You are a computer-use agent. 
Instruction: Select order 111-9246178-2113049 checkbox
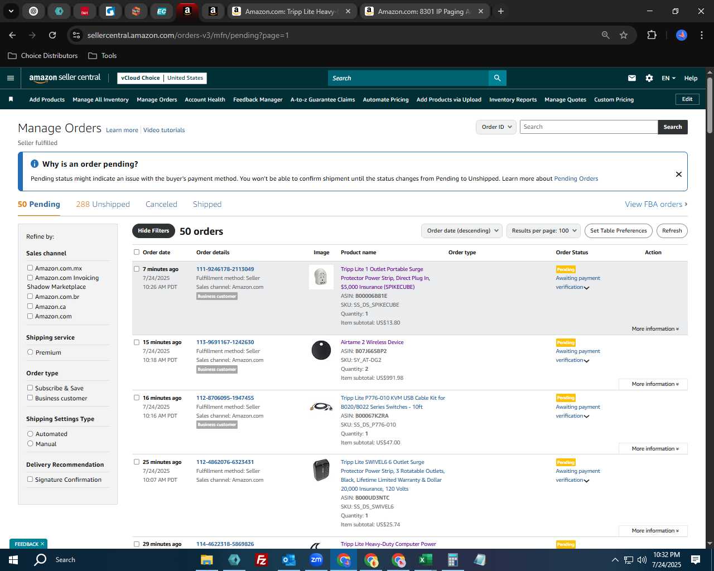(x=137, y=269)
